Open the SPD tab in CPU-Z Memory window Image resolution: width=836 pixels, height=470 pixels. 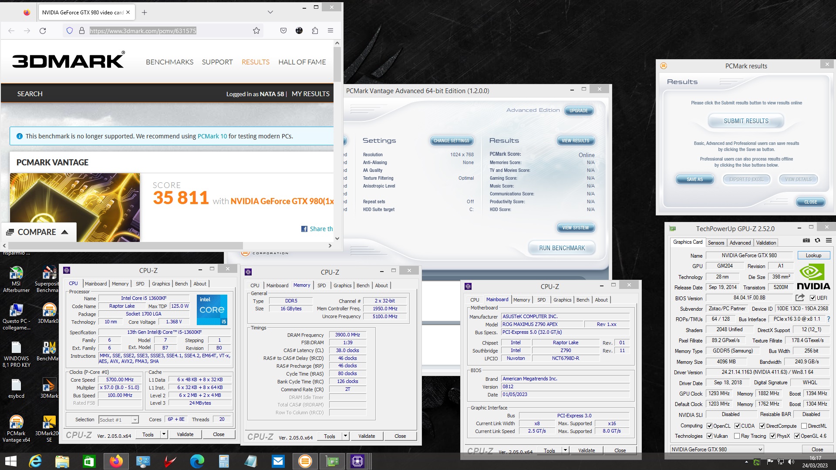click(x=321, y=285)
